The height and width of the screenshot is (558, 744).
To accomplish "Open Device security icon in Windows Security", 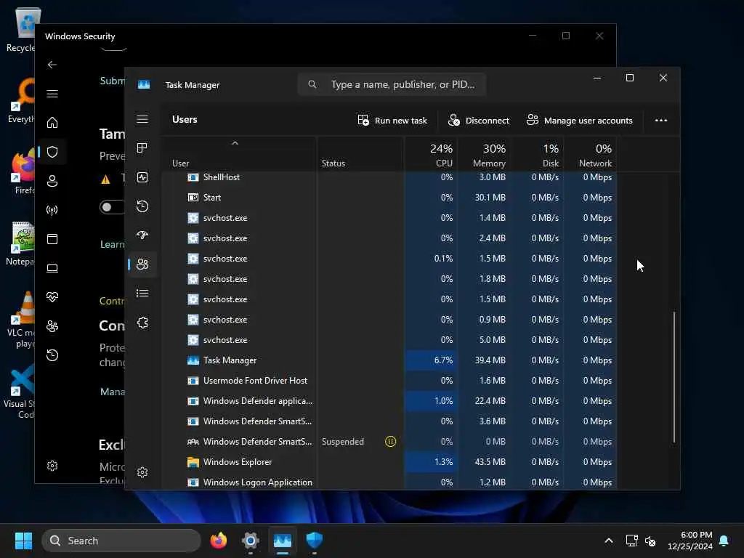I will pos(52,268).
